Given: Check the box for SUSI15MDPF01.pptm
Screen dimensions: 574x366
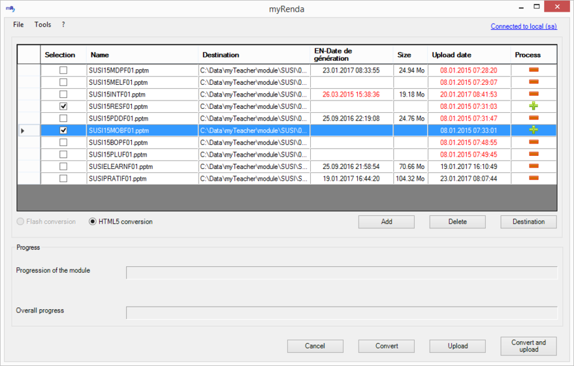Looking at the screenshot, I should [63, 70].
